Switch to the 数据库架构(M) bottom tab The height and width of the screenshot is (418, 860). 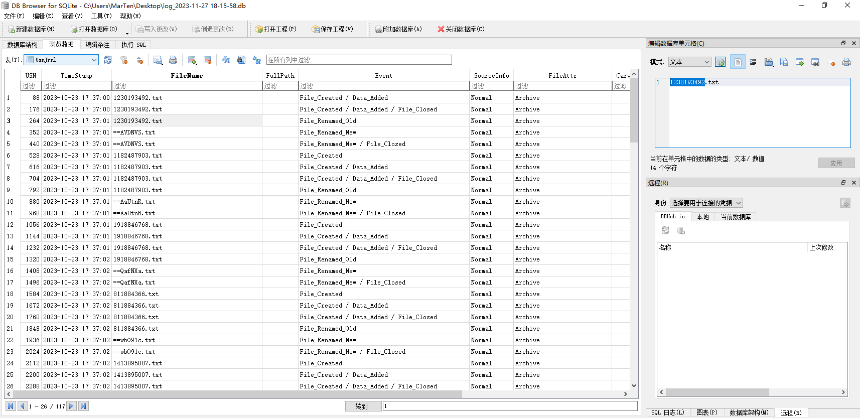749,412
